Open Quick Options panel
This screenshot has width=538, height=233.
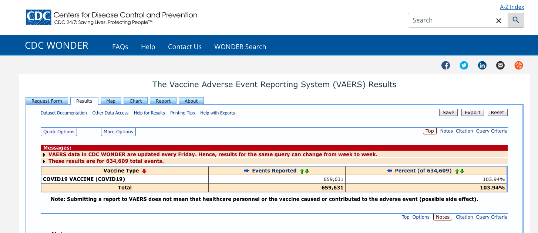(x=59, y=132)
